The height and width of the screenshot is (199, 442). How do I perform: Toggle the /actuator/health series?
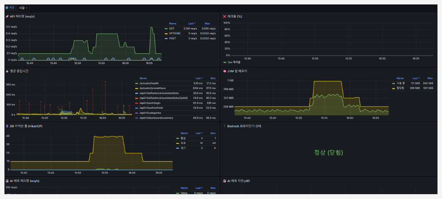(x=149, y=84)
